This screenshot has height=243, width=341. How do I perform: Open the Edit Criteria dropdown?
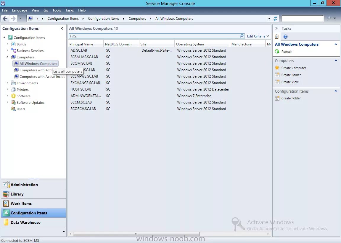click(x=258, y=36)
